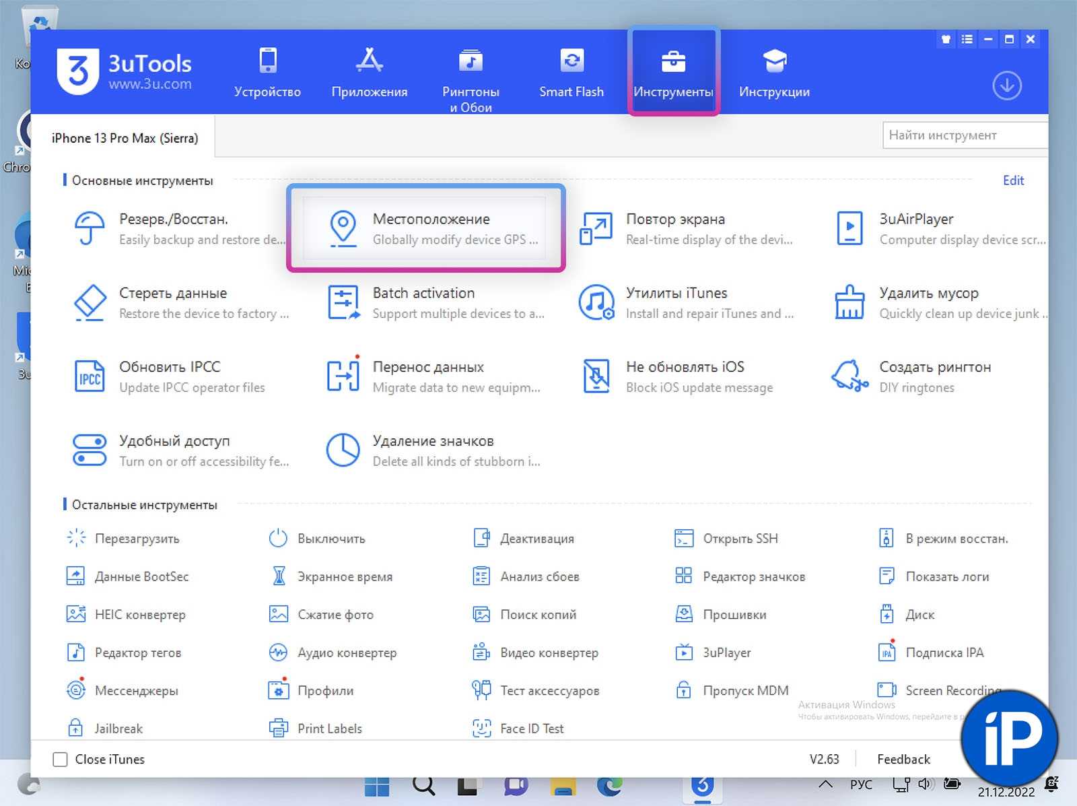Open 3uAirPlayer tool
Viewport: 1077px width, 806px height.
click(x=940, y=228)
